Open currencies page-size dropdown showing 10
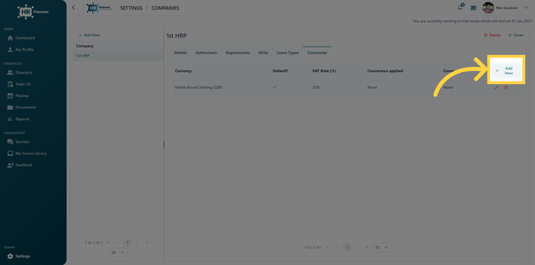Viewport: 535px width, 265px height. point(381,247)
